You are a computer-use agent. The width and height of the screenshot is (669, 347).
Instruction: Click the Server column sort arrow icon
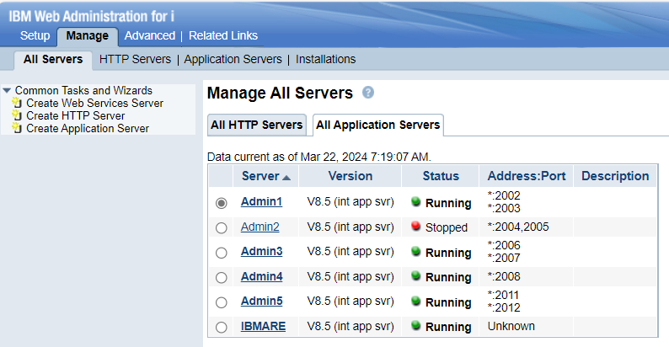(286, 177)
